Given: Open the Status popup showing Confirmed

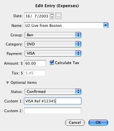Looking at the screenshot, I should click(x=53, y=92).
